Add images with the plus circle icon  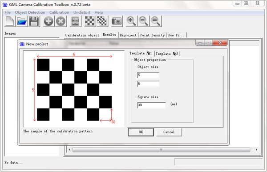[x=49, y=21]
